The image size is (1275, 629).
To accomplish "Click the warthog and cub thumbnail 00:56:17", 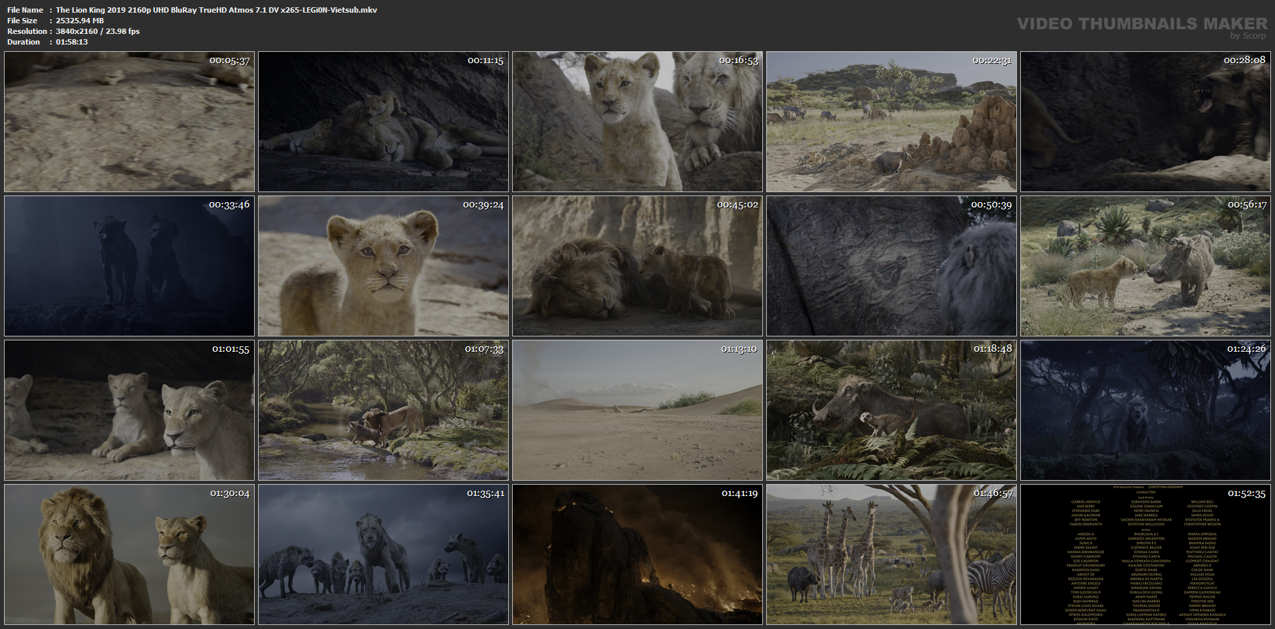I will click(1145, 266).
